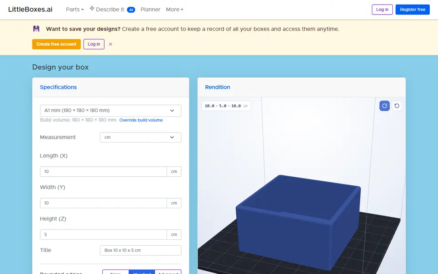Screen dimensions: 438x274
Task: Click the Length (X) input field
Action: pyautogui.click(x=104, y=171)
